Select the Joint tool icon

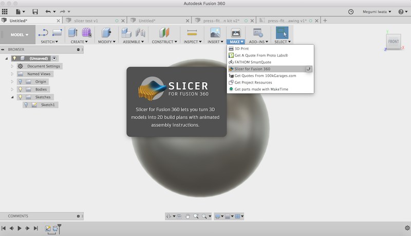(x=140, y=33)
